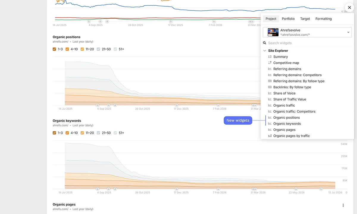
Task: Click G marker near 7 Feb 2026, Organic keywords
Action: coord(218,189)
